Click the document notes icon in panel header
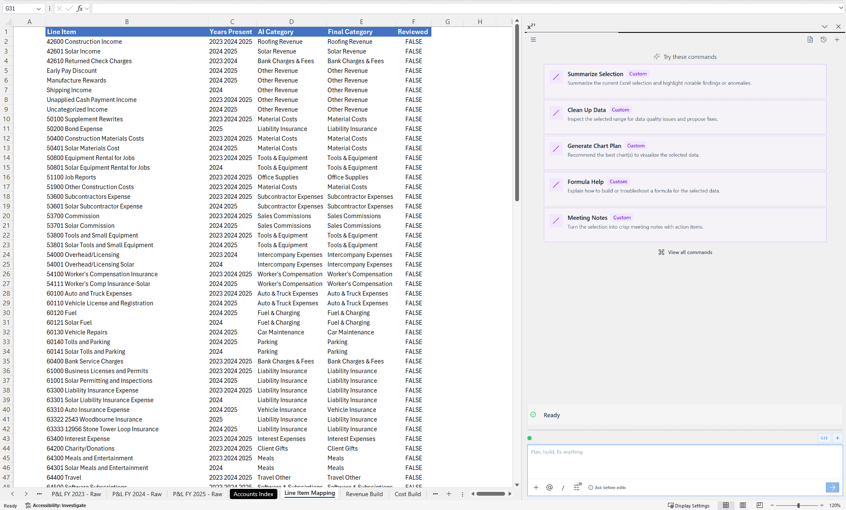 810,40
